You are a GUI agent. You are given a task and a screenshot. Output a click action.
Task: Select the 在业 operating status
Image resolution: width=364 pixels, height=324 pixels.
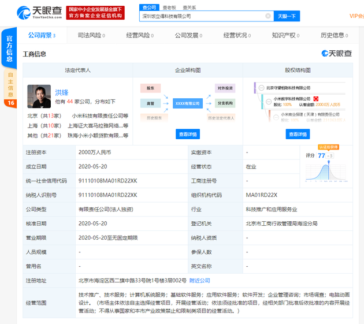[251, 167]
